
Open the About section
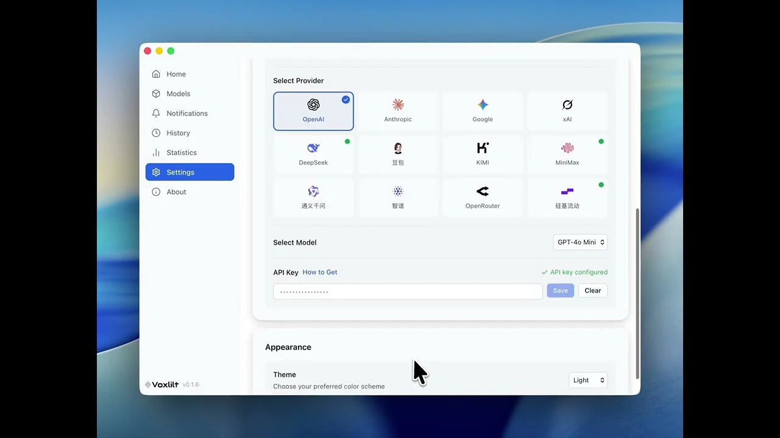(190, 192)
